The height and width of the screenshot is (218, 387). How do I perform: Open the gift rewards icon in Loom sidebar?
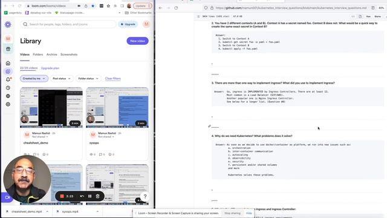(8, 49)
